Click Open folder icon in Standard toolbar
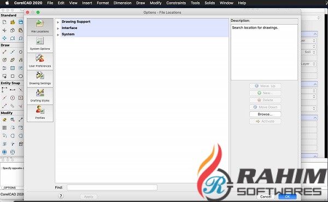Viewport: 328px width, 202px height. click(x=13, y=22)
